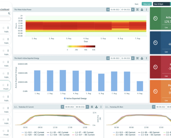Image resolution: width=171 pixels, height=138 pixels.
Task: Click the search magnifier icon in sidebar
Action: (x=9, y=13)
